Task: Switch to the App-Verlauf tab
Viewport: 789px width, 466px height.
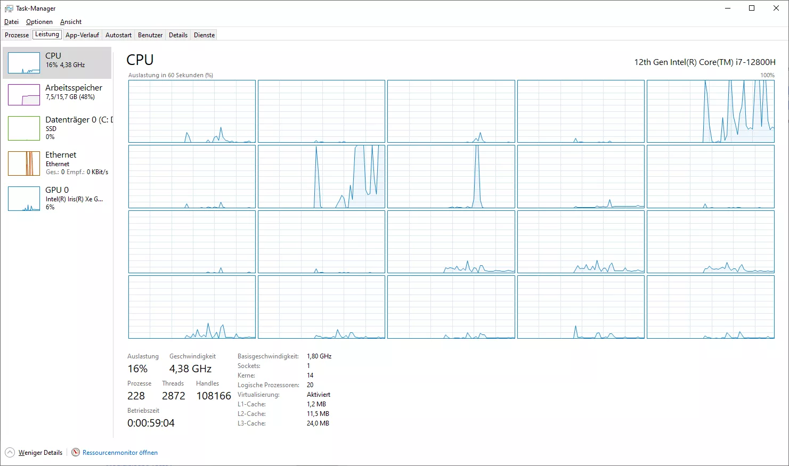Action: pos(82,35)
